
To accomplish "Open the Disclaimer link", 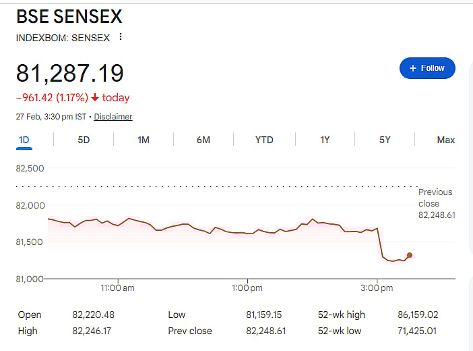I will click(x=113, y=117).
